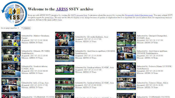
Task: Click the 'Welcome to the' heading text
Action: (41, 9)
